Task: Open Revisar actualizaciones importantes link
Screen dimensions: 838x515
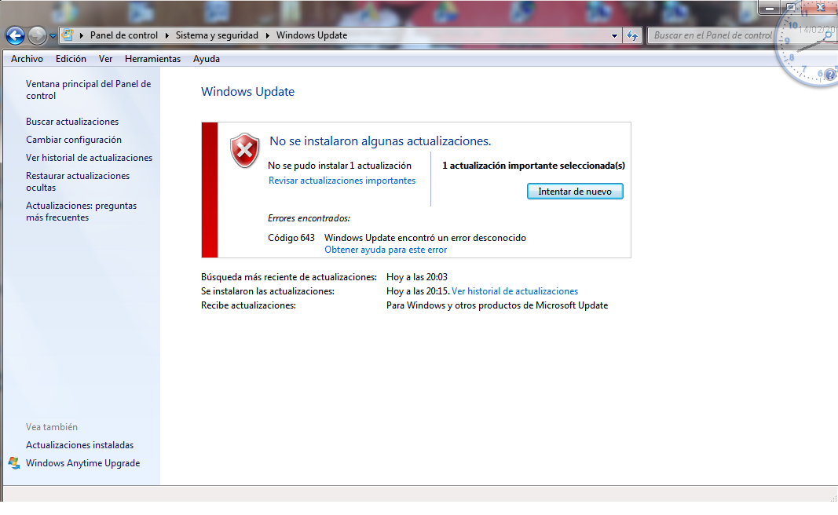Action: click(342, 181)
